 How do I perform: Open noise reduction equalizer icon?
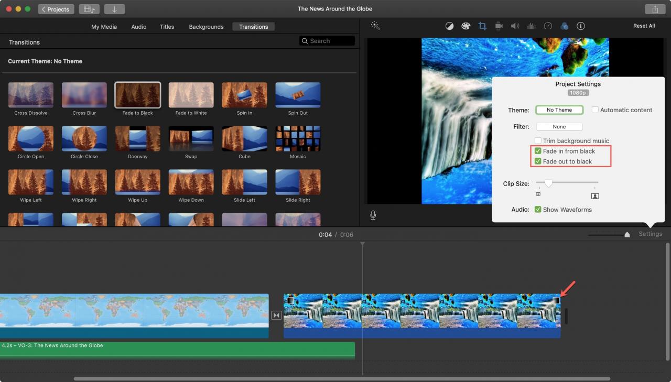(x=532, y=26)
